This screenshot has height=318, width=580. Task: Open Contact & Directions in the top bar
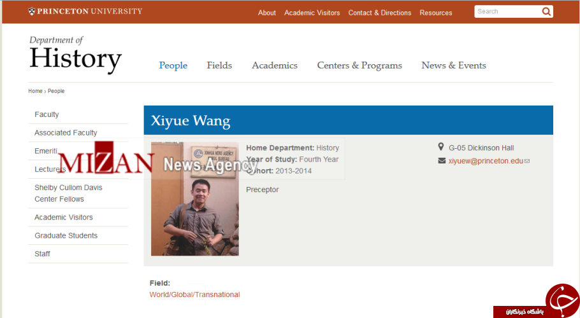(x=379, y=13)
